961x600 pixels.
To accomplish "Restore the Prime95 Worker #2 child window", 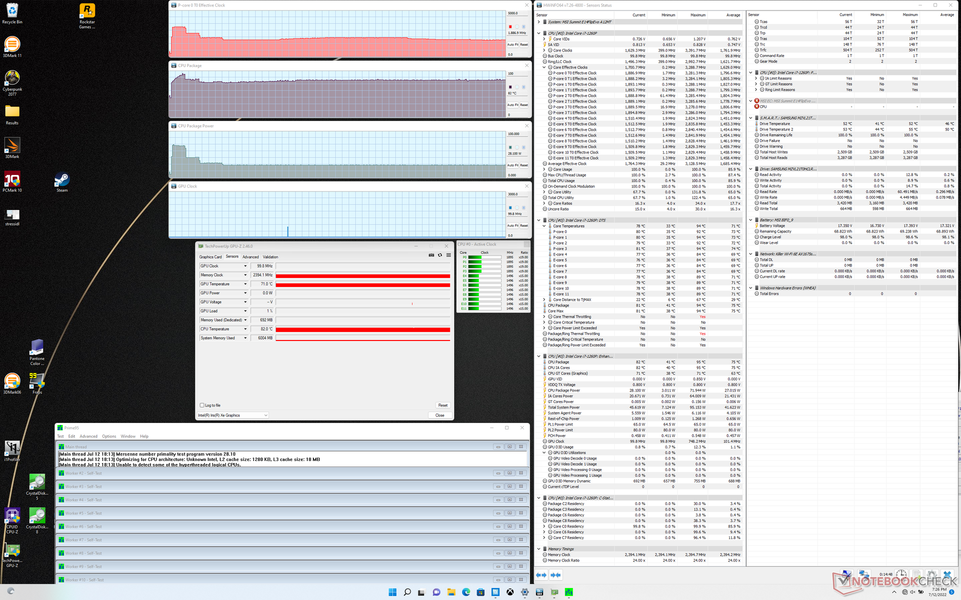I will [510, 473].
